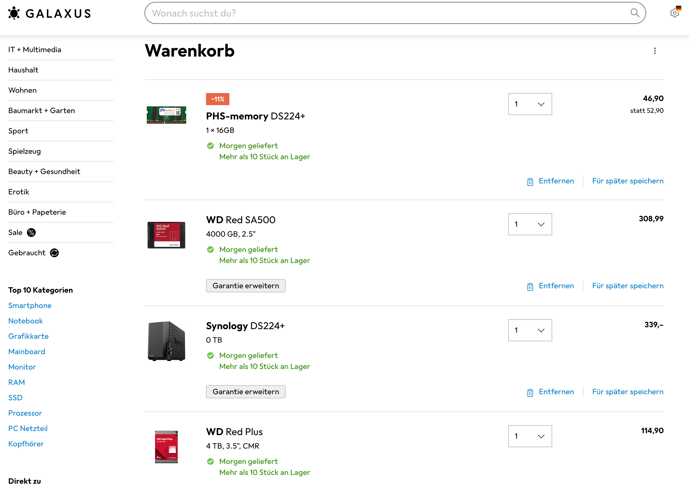
Task: Click the Sale percent badge icon
Action: [31, 233]
